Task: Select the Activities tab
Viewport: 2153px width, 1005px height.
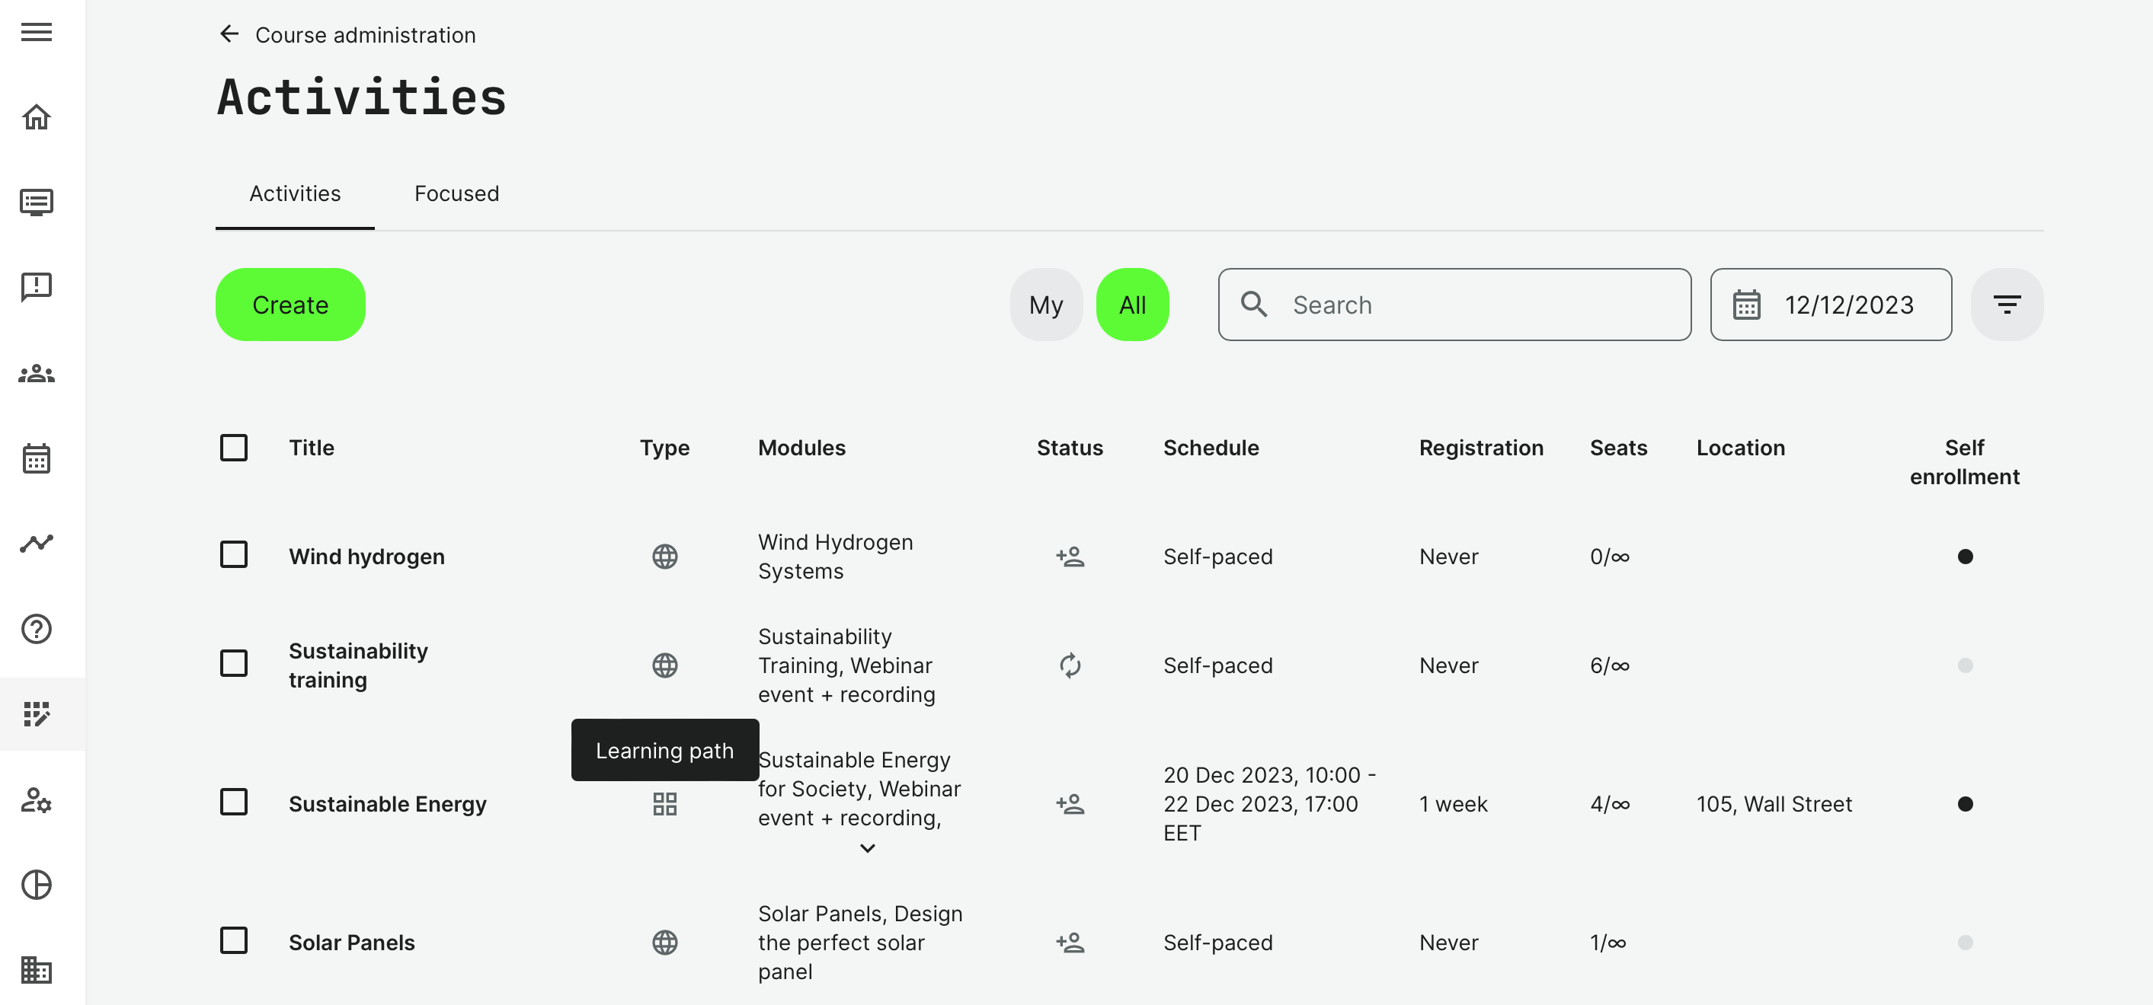Action: coord(294,193)
